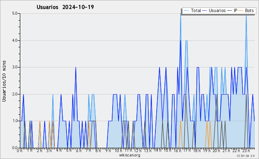This screenshot has width=259, height=159.
Task: Click the '18 h' x-axis label
Action: coord(197,151)
